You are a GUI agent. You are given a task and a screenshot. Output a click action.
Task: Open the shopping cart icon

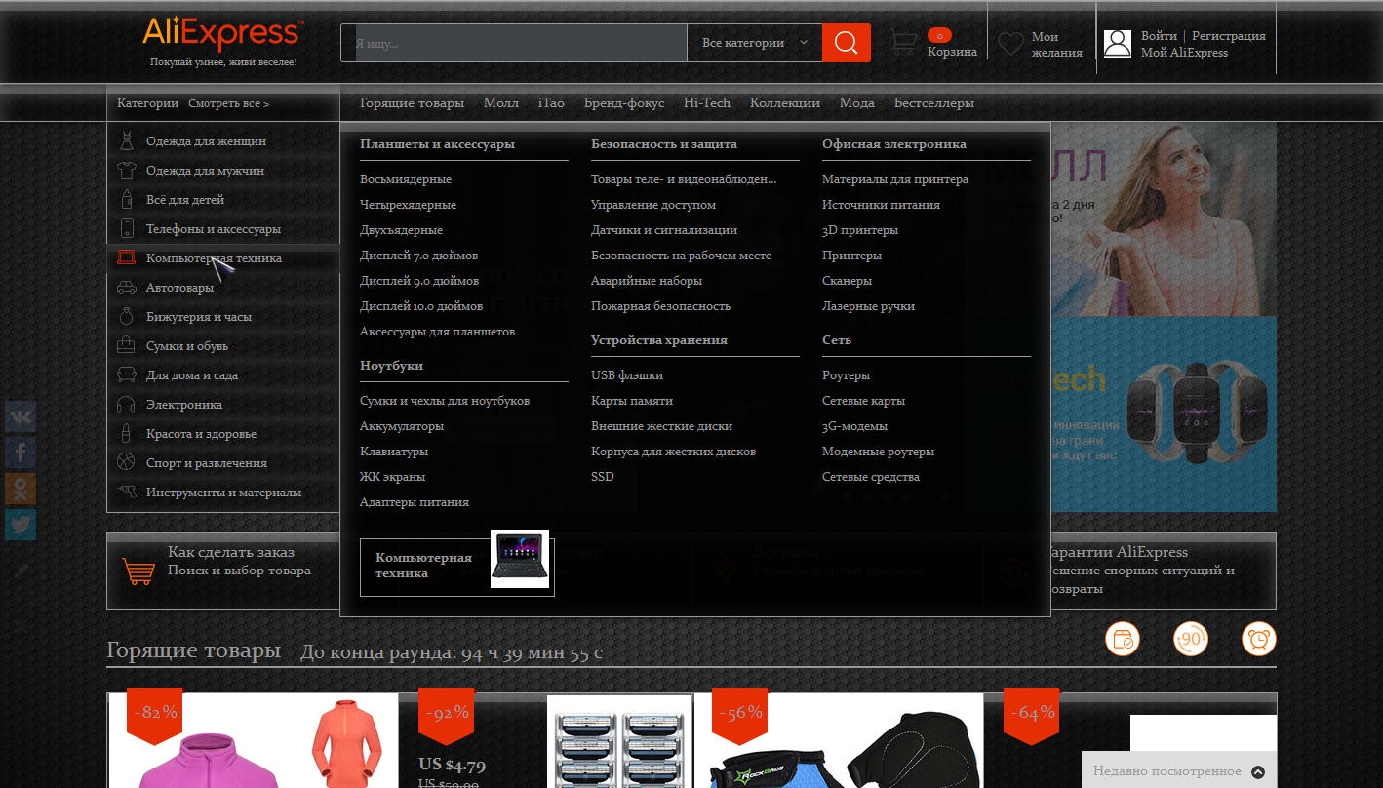pos(904,42)
